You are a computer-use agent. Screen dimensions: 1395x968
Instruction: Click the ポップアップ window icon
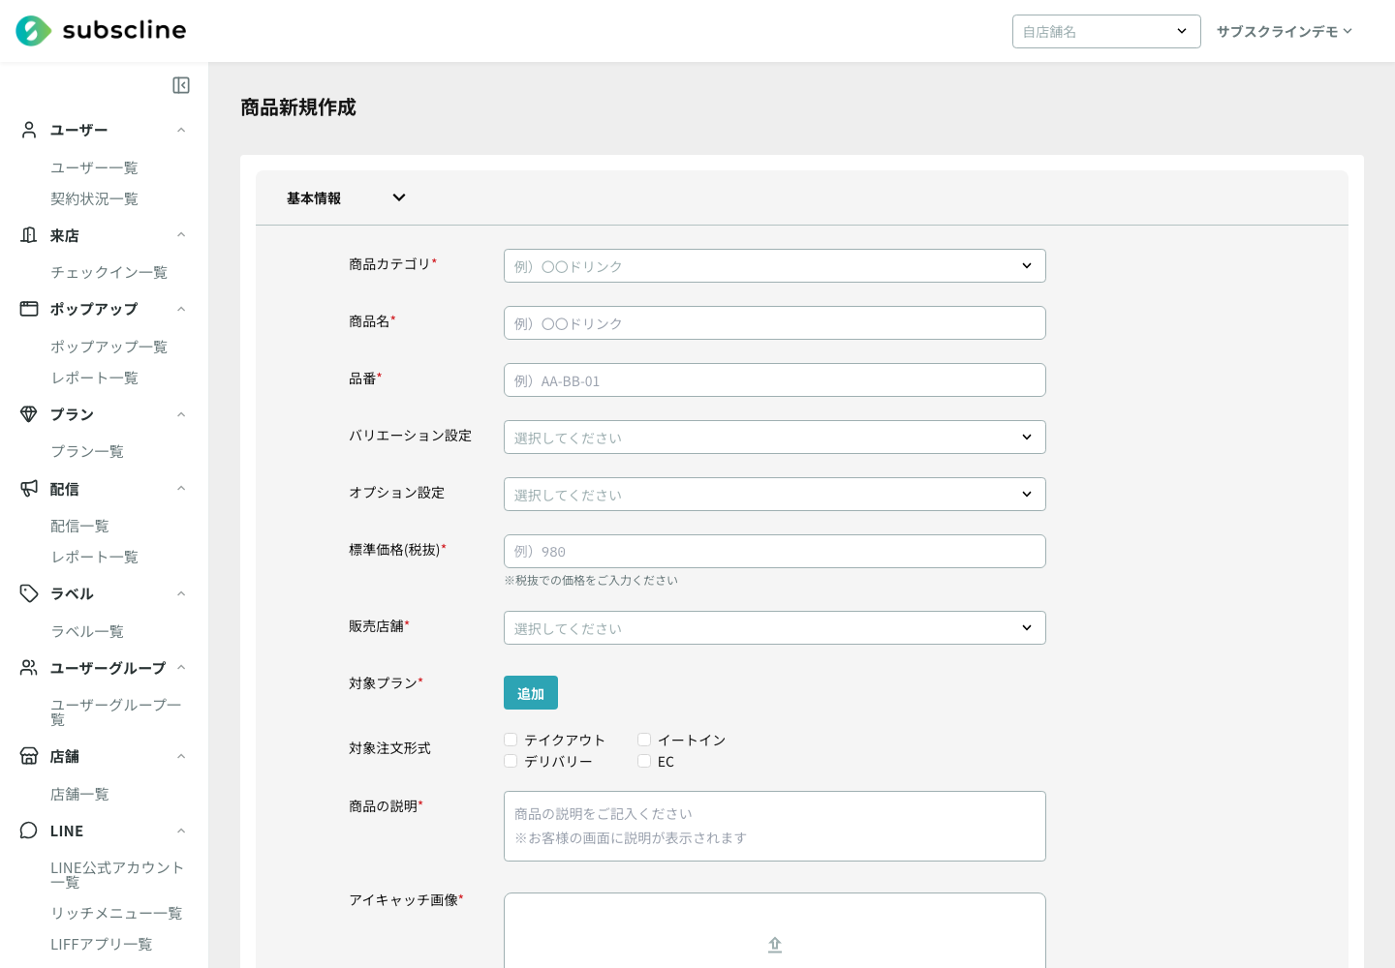(29, 309)
